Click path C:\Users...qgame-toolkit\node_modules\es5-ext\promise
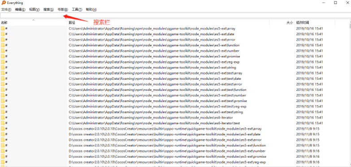The image size is (351, 167). [x=154, y=56]
